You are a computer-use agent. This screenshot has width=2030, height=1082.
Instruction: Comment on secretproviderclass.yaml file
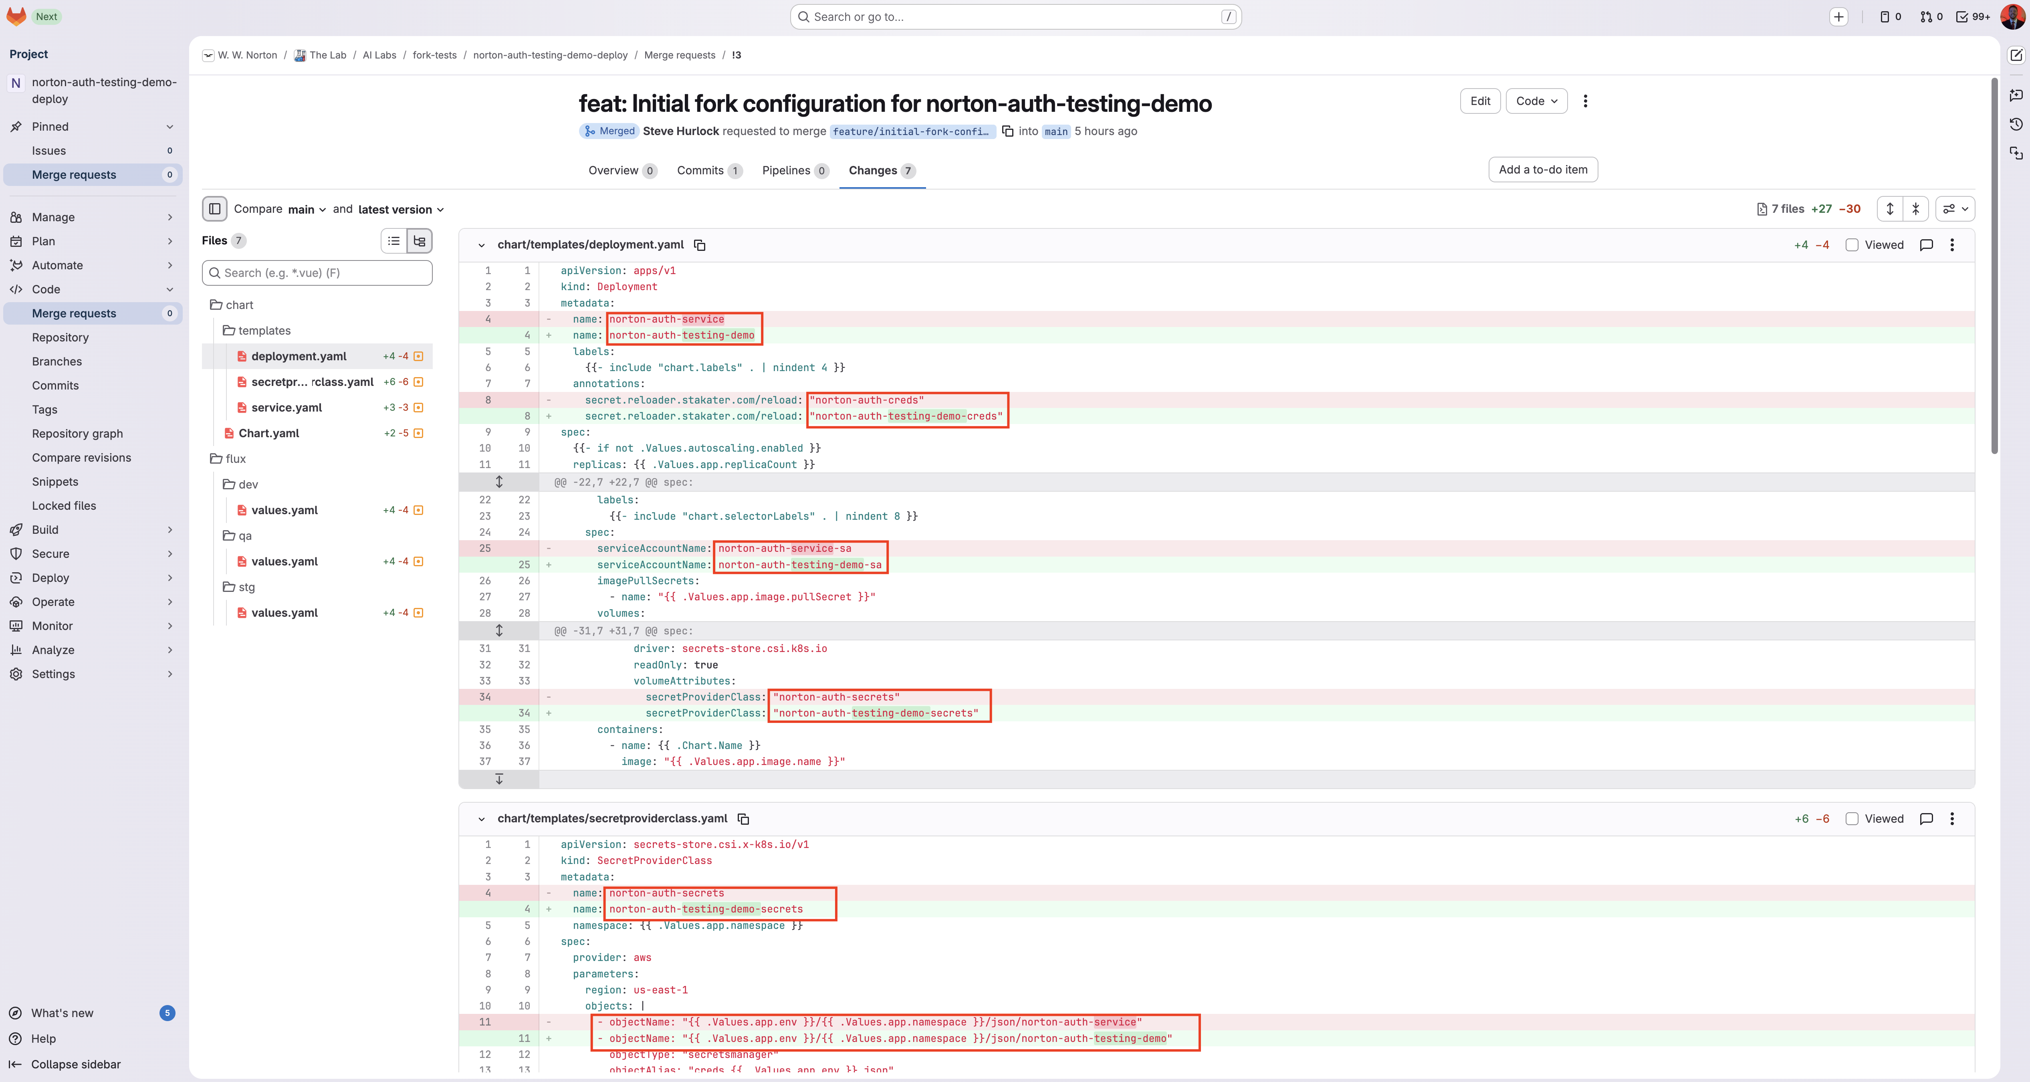[x=1926, y=820]
